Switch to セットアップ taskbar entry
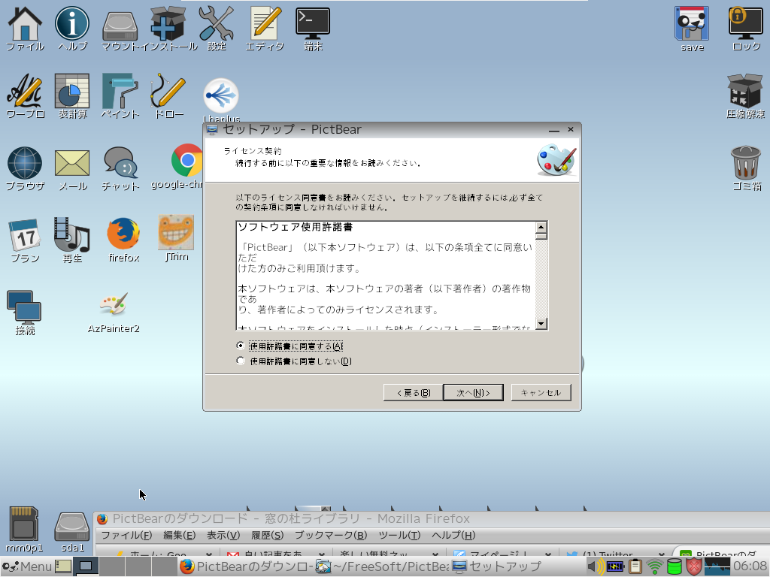The height and width of the screenshot is (577, 770). point(519,566)
